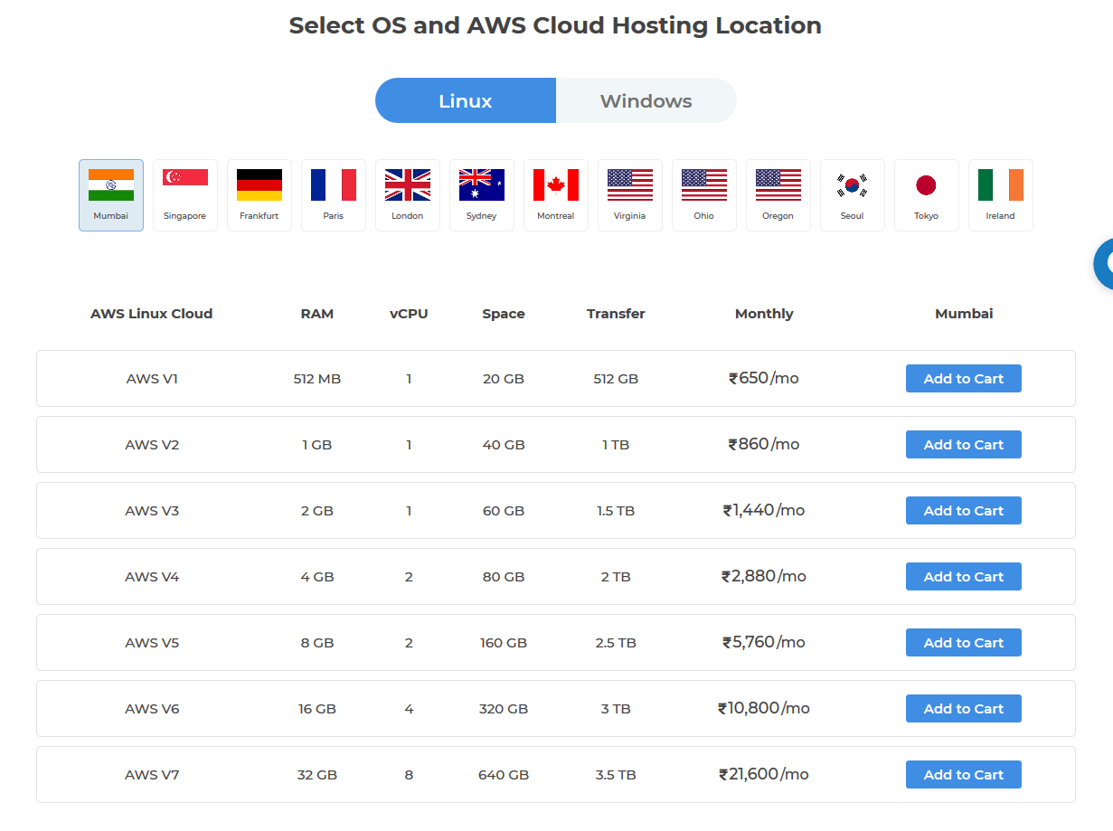
Task: Click the AWS V4 plan name
Action: coord(152,577)
